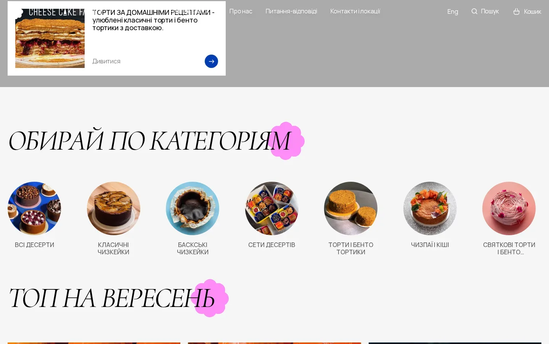Open the Кошик cart link

(x=533, y=11)
